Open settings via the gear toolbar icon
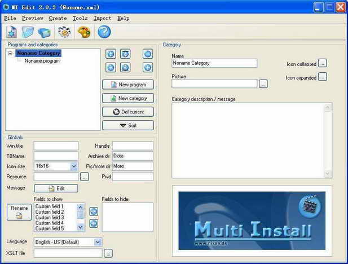348x264 pixels. [64, 32]
